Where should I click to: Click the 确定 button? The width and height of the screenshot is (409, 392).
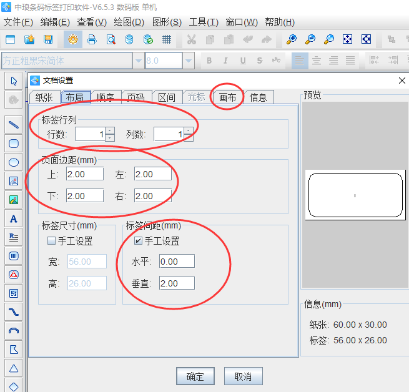point(195,376)
